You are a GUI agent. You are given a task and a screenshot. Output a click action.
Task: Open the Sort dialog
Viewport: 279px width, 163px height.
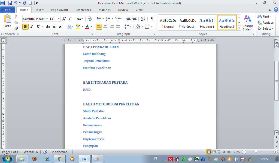(142, 19)
